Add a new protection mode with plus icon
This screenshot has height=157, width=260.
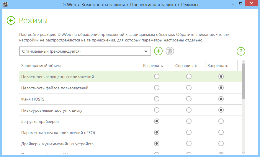coord(158,51)
